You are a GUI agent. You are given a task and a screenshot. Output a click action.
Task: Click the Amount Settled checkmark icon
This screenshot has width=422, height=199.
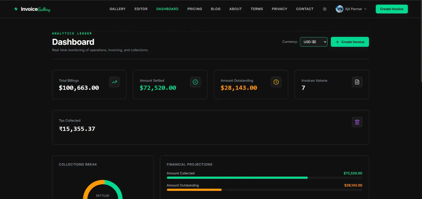[195, 82]
